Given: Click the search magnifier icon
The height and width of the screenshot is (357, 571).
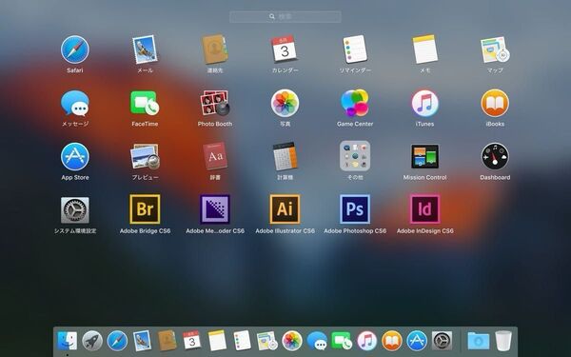Looking at the screenshot, I should (272, 17).
